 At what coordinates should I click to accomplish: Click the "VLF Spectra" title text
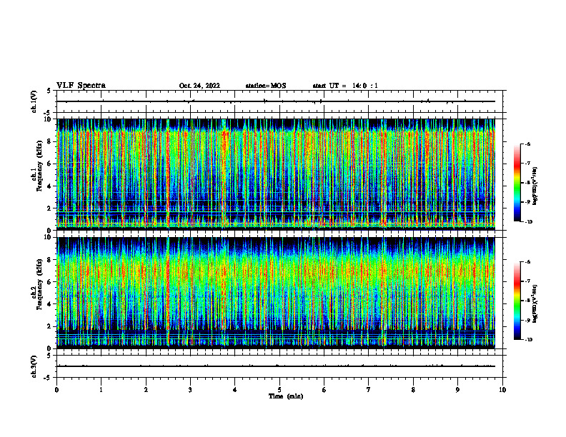81,86
